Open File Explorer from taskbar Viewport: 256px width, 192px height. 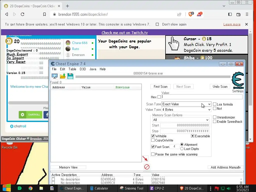point(41,188)
